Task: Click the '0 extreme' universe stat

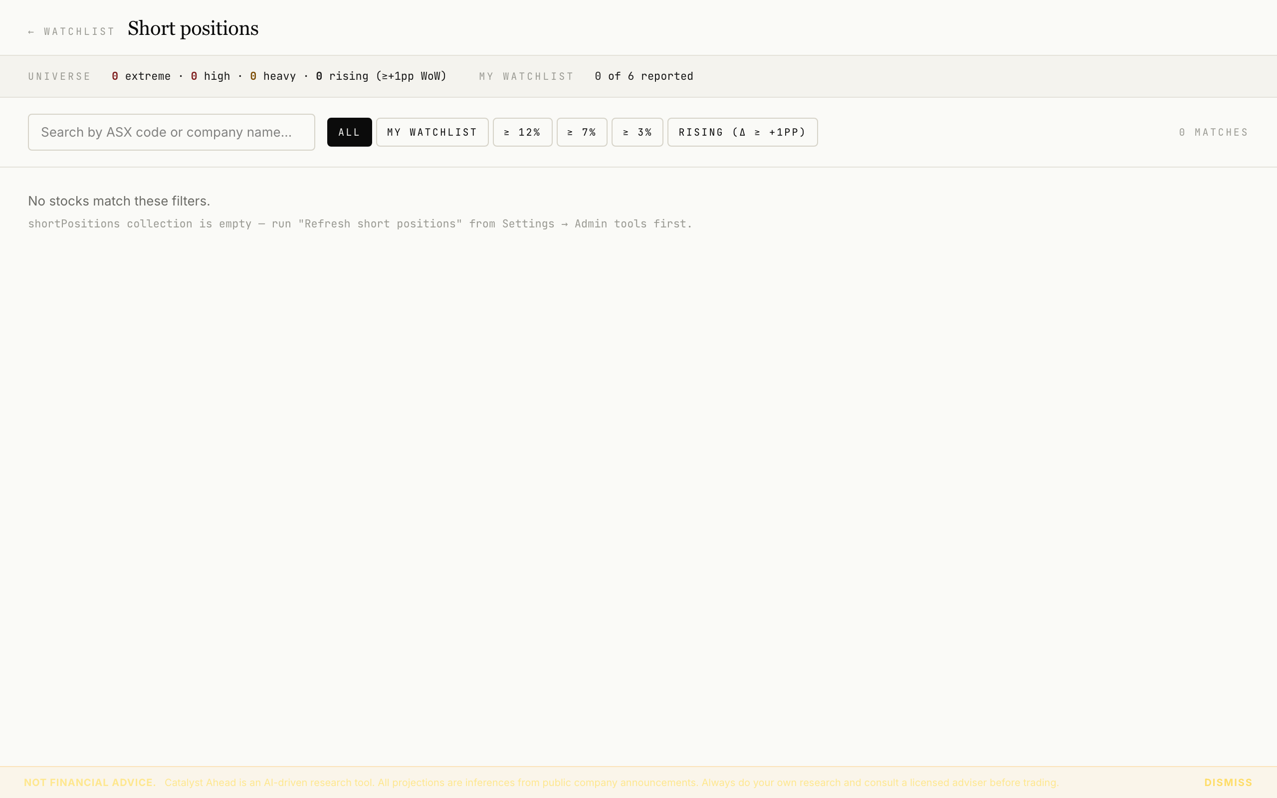Action: 141,76
